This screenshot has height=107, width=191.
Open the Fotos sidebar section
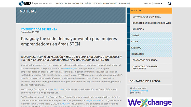coord(135,42)
